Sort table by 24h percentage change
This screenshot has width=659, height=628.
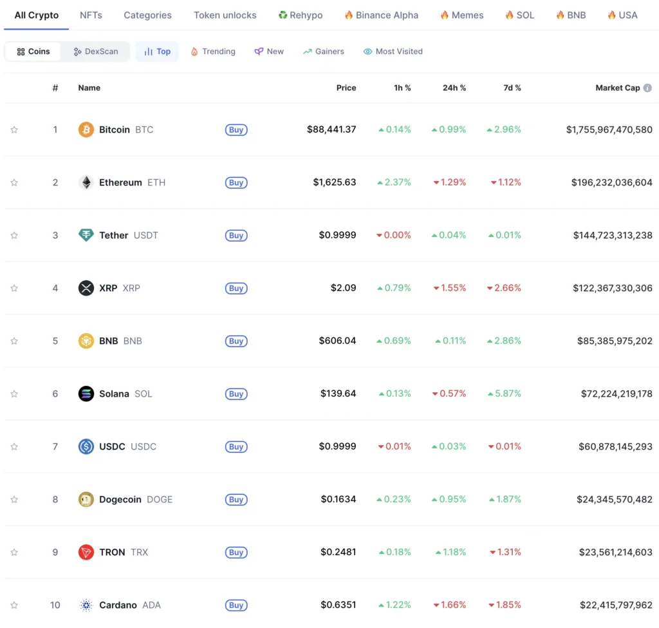(x=454, y=88)
